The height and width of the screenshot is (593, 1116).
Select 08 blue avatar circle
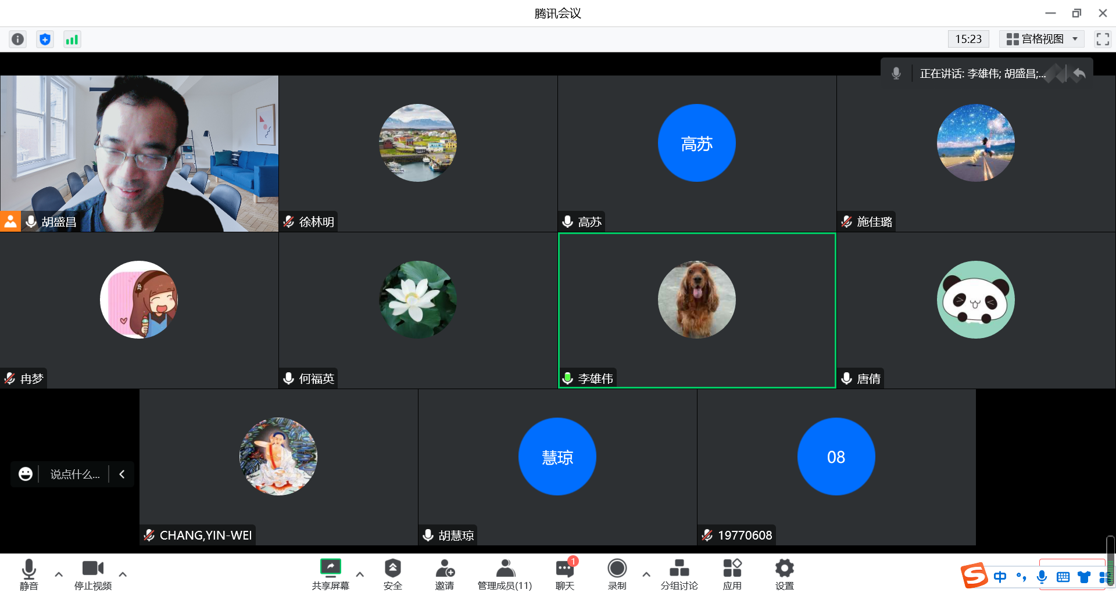point(836,457)
